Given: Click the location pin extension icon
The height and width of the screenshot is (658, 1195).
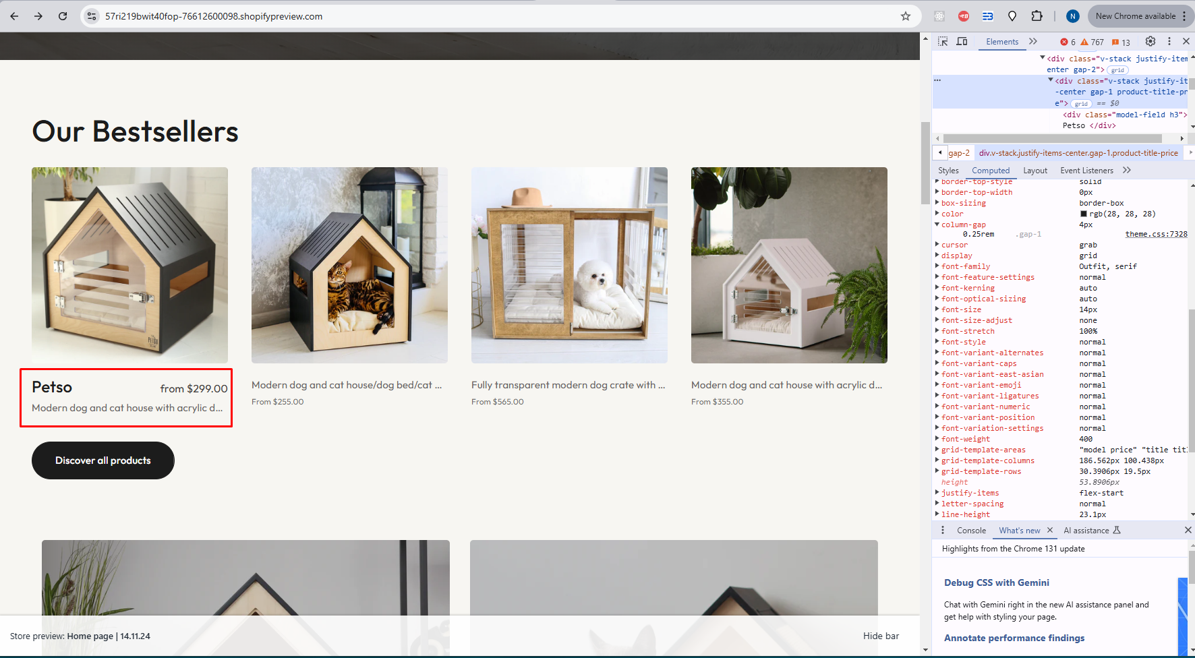Looking at the screenshot, I should [1012, 16].
